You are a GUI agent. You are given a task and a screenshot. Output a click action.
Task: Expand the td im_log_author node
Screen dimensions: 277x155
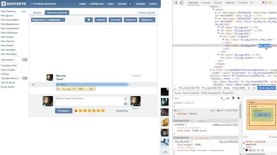click(218, 31)
